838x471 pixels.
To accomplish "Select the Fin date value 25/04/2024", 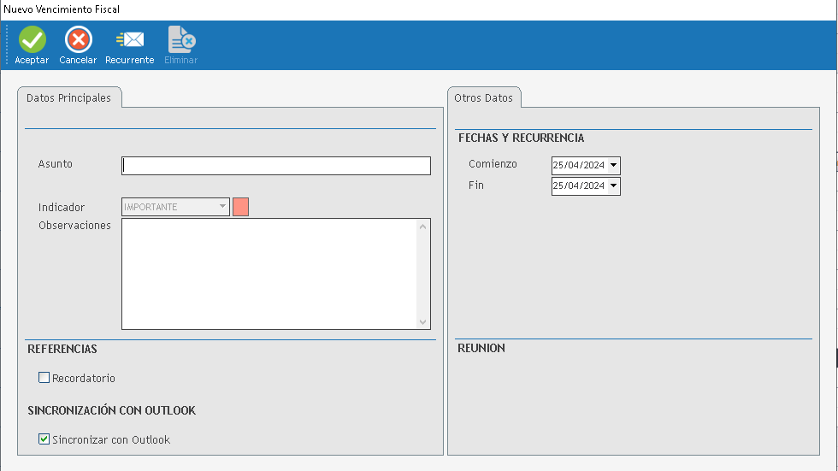I will 578,186.
